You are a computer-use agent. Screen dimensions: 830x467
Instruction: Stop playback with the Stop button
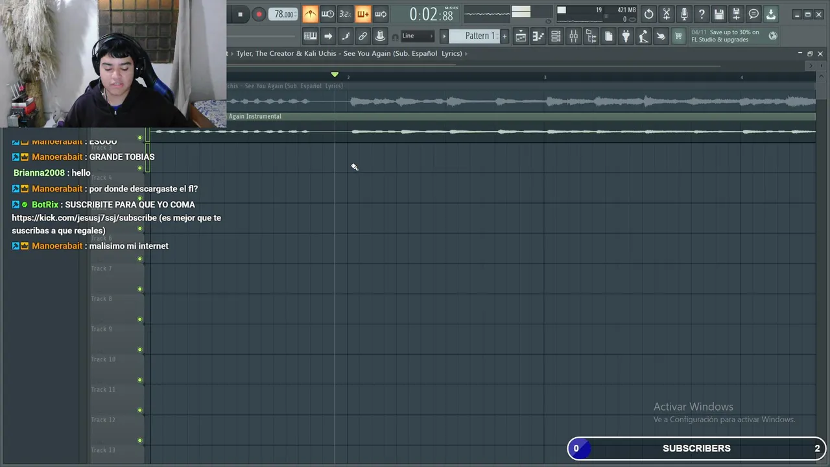click(240, 14)
